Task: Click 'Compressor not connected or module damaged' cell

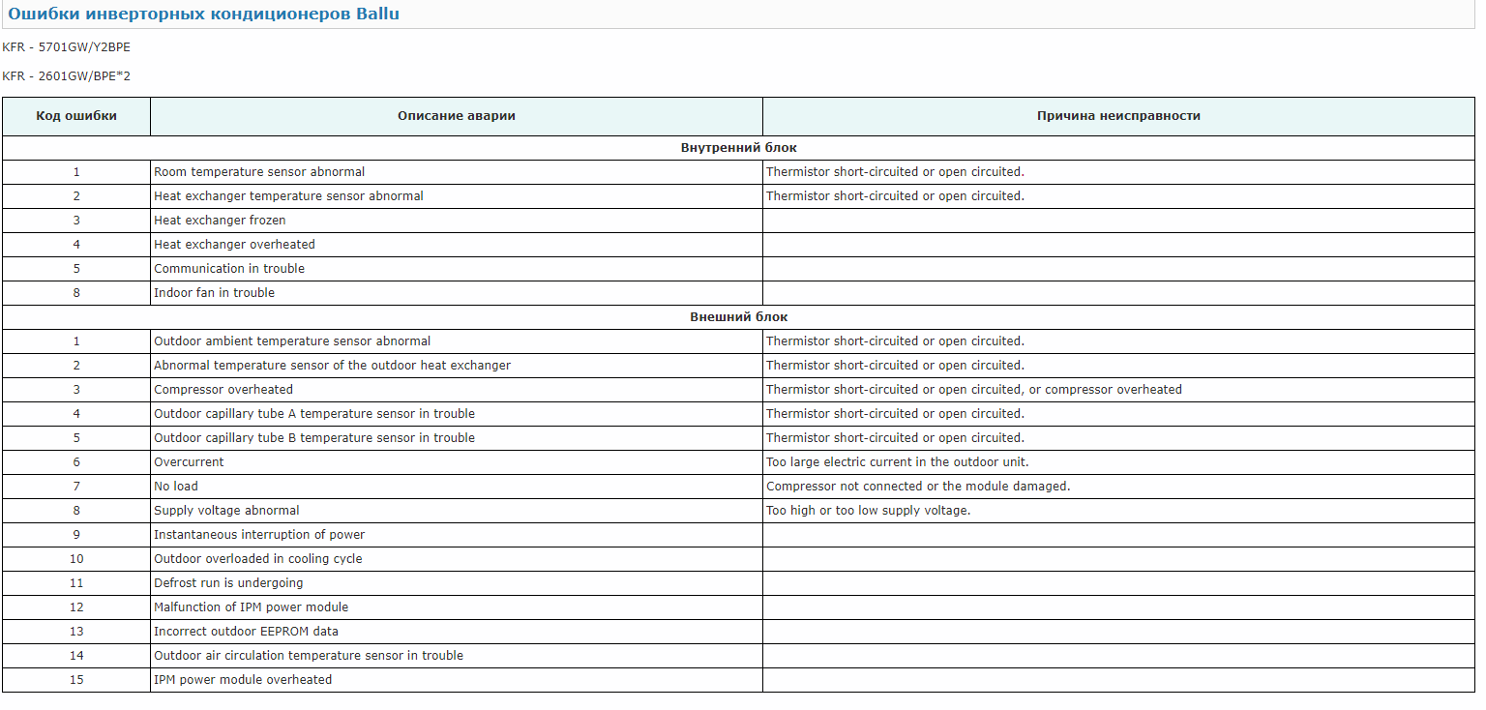Action: click(918, 487)
